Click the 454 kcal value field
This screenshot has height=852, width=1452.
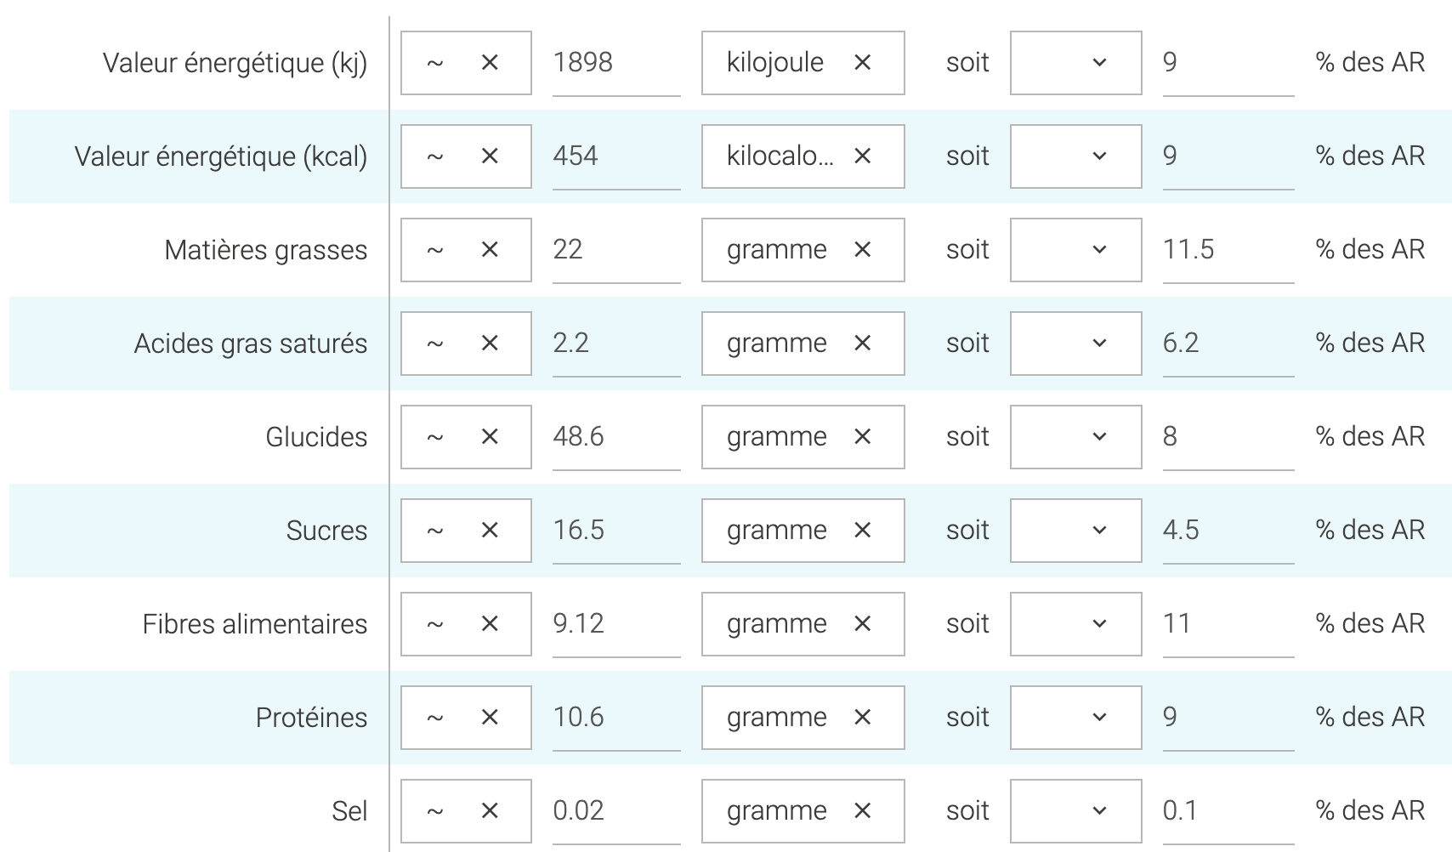pyautogui.click(x=615, y=156)
